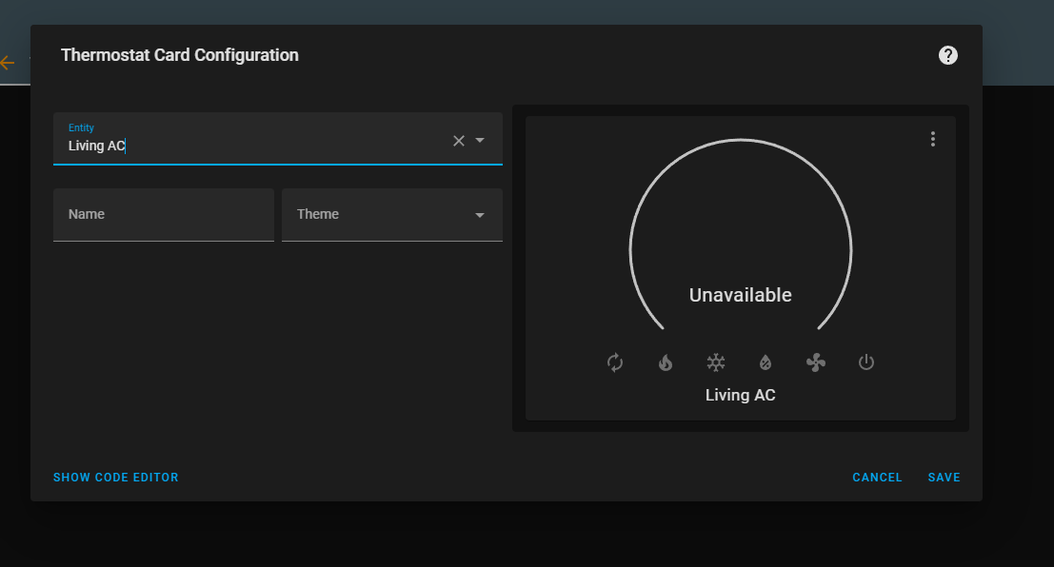Select the dry water-drop mode icon
This screenshot has height=567, width=1054.
click(x=766, y=362)
